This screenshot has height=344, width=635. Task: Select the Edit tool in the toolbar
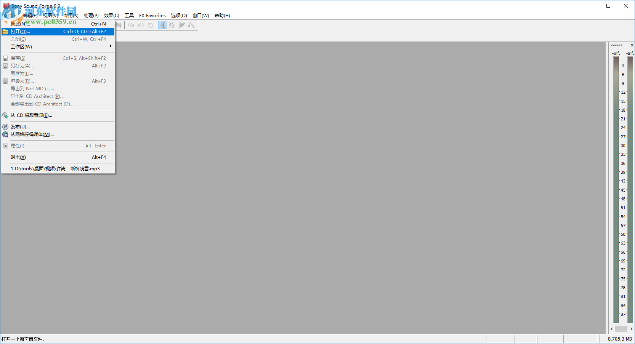[x=163, y=25]
